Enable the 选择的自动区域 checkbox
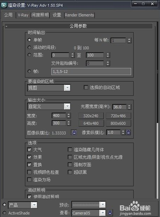The width and height of the screenshot is (160, 217). tap(86, 88)
